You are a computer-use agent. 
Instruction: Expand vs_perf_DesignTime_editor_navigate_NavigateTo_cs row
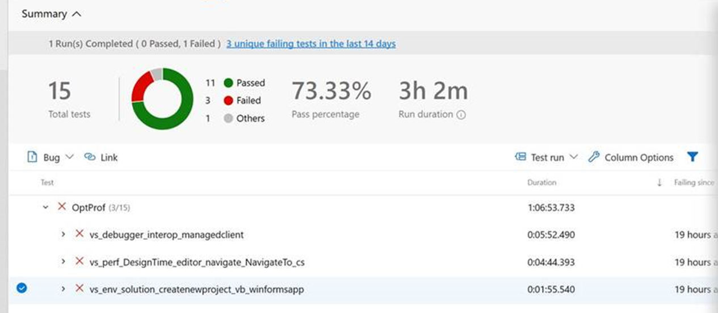point(64,262)
